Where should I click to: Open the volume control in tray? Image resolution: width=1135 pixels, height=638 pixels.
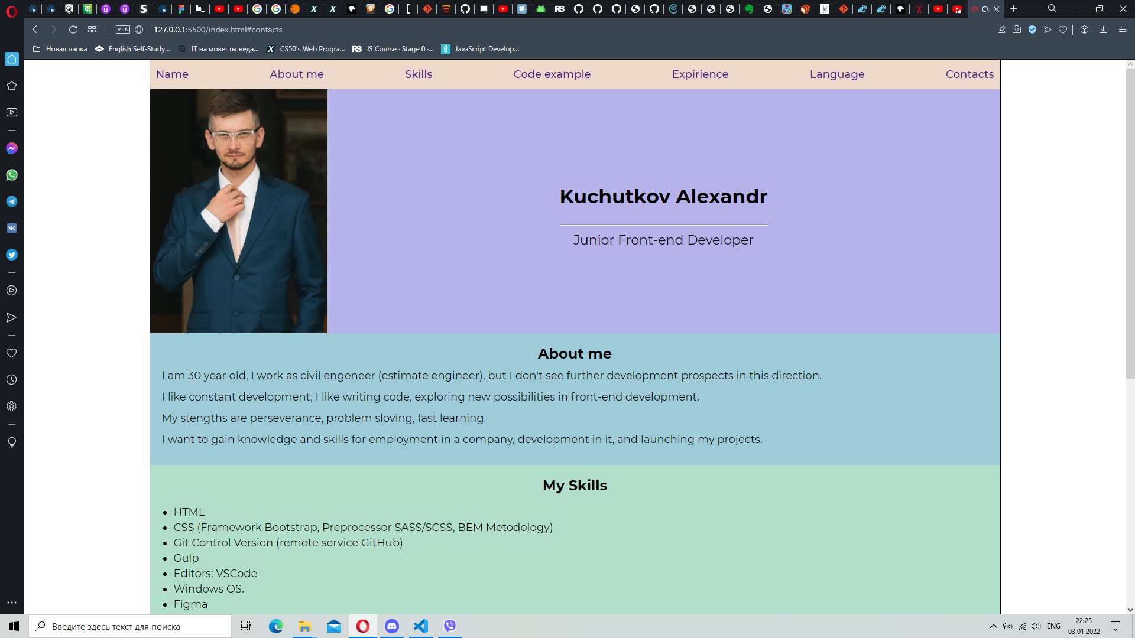coord(1035,626)
